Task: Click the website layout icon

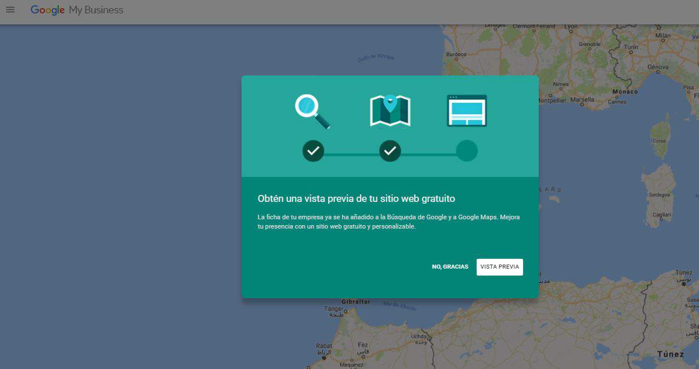Action: [467, 110]
